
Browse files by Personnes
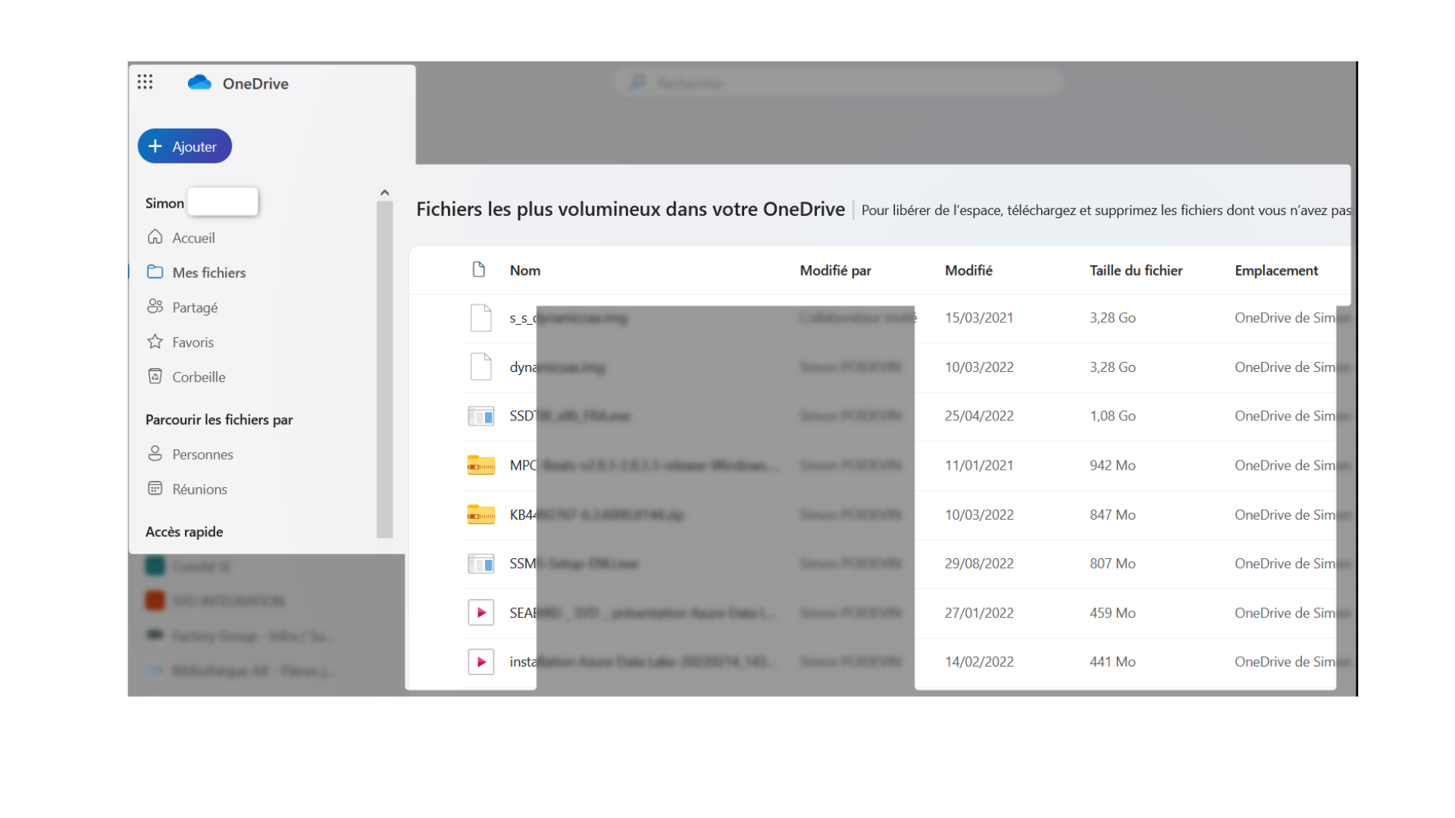tap(202, 454)
